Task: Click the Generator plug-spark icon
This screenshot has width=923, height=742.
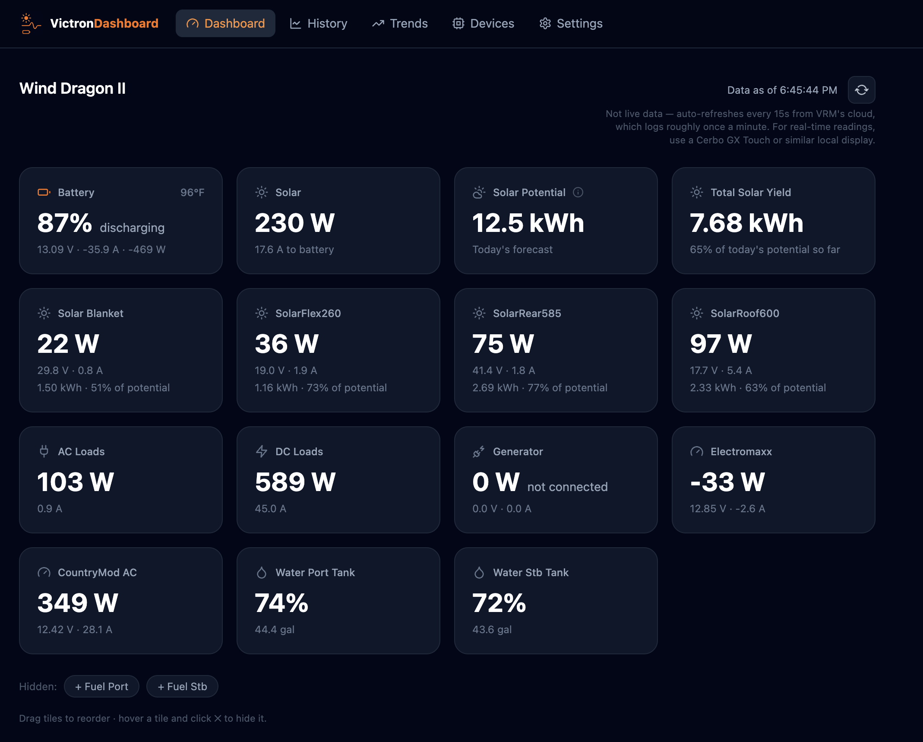Action: pos(479,451)
